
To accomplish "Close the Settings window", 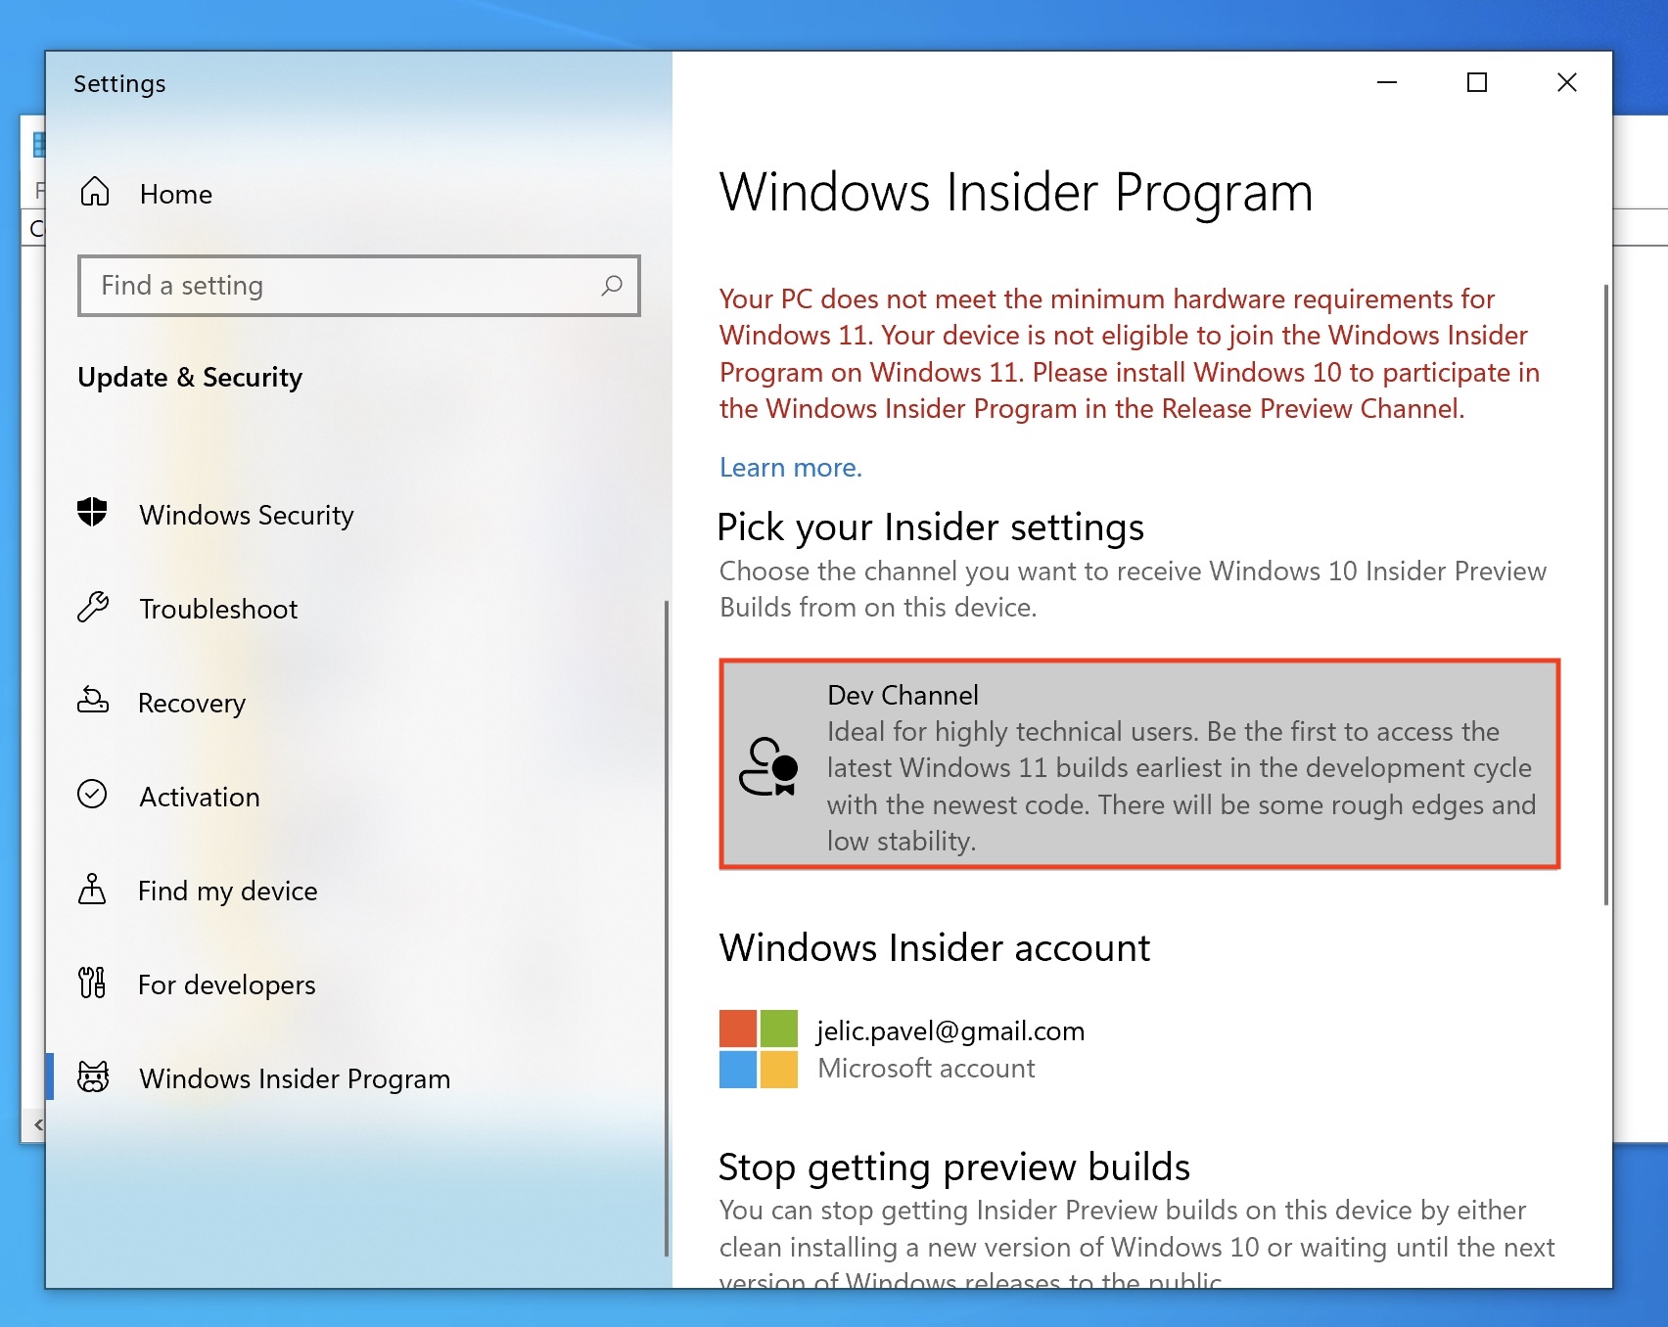I will tap(1567, 82).
